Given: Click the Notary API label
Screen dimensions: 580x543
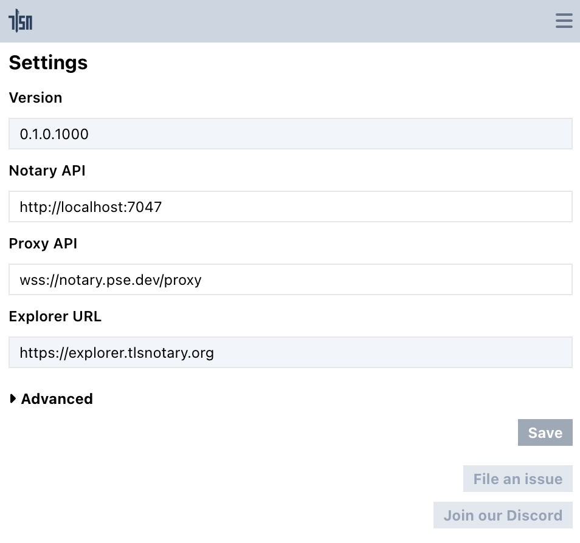Looking at the screenshot, I should coord(47,171).
